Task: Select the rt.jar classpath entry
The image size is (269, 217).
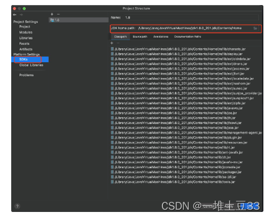Action: tap(173, 147)
